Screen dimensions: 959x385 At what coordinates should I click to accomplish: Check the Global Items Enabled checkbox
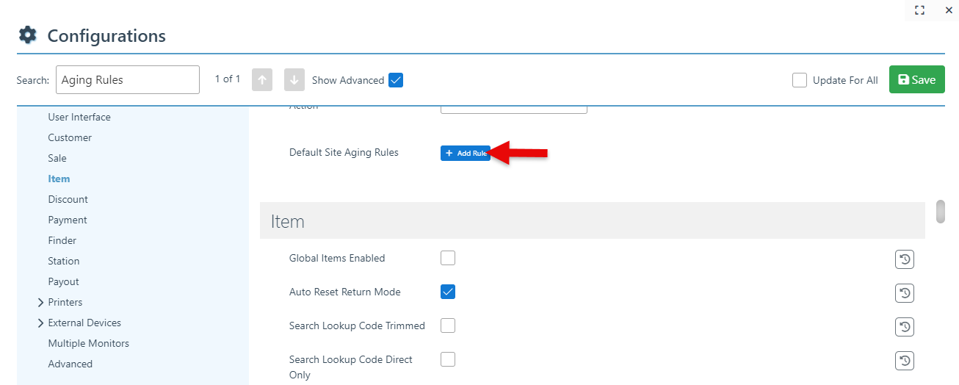[448, 258]
